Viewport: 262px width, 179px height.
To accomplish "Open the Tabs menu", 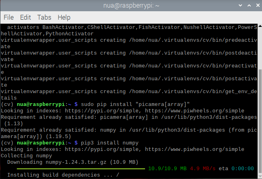I will coord(44,18).
